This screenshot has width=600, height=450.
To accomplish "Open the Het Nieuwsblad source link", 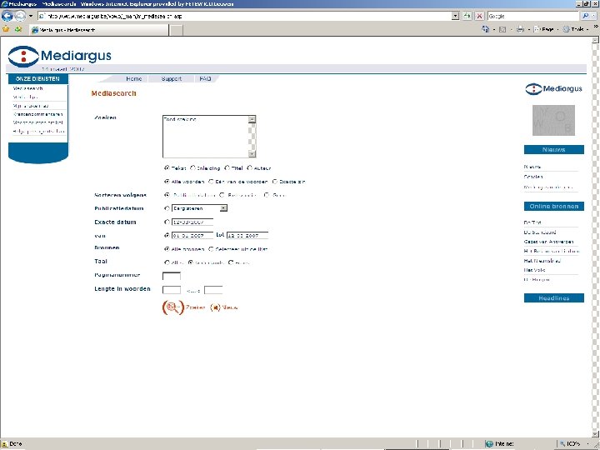I will [x=542, y=261].
